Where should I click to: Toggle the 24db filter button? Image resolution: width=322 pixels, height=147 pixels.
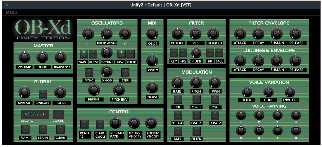pyautogui.click(x=219, y=53)
